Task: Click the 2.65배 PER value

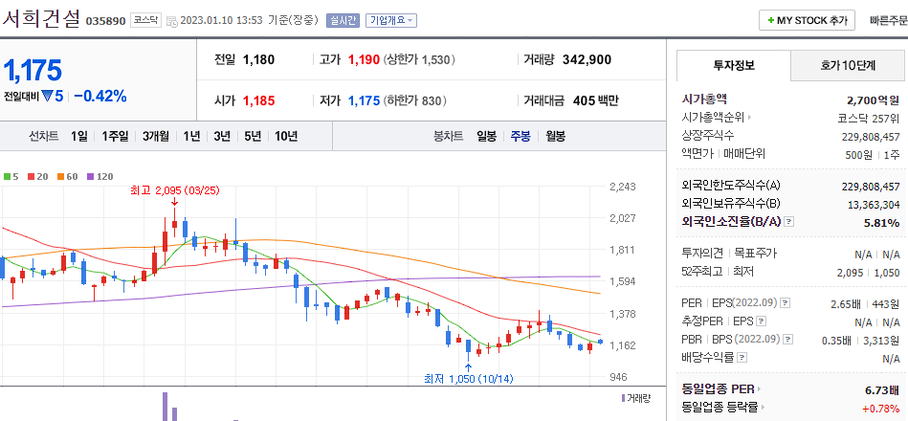Action: [845, 304]
